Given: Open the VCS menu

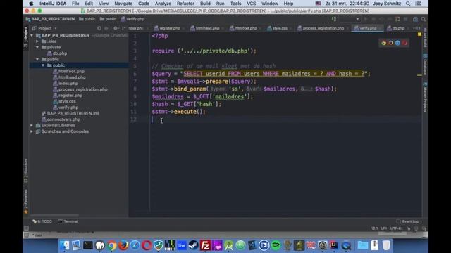Looking at the screenshot, I should click(x=251, y=4).
